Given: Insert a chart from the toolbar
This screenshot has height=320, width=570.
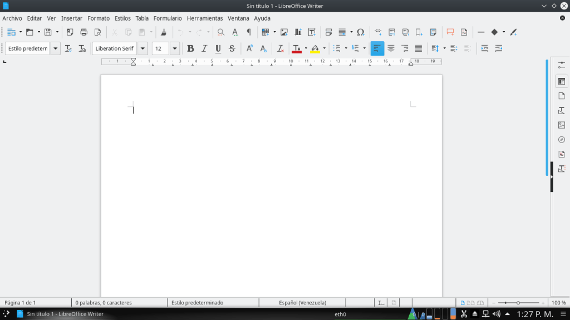Looking at the screenshot, I should coord(298,32).
